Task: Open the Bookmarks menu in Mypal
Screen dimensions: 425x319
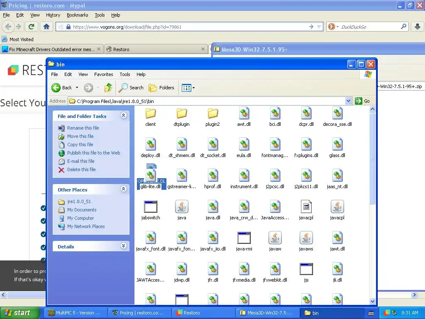Action: coord(78,15)
